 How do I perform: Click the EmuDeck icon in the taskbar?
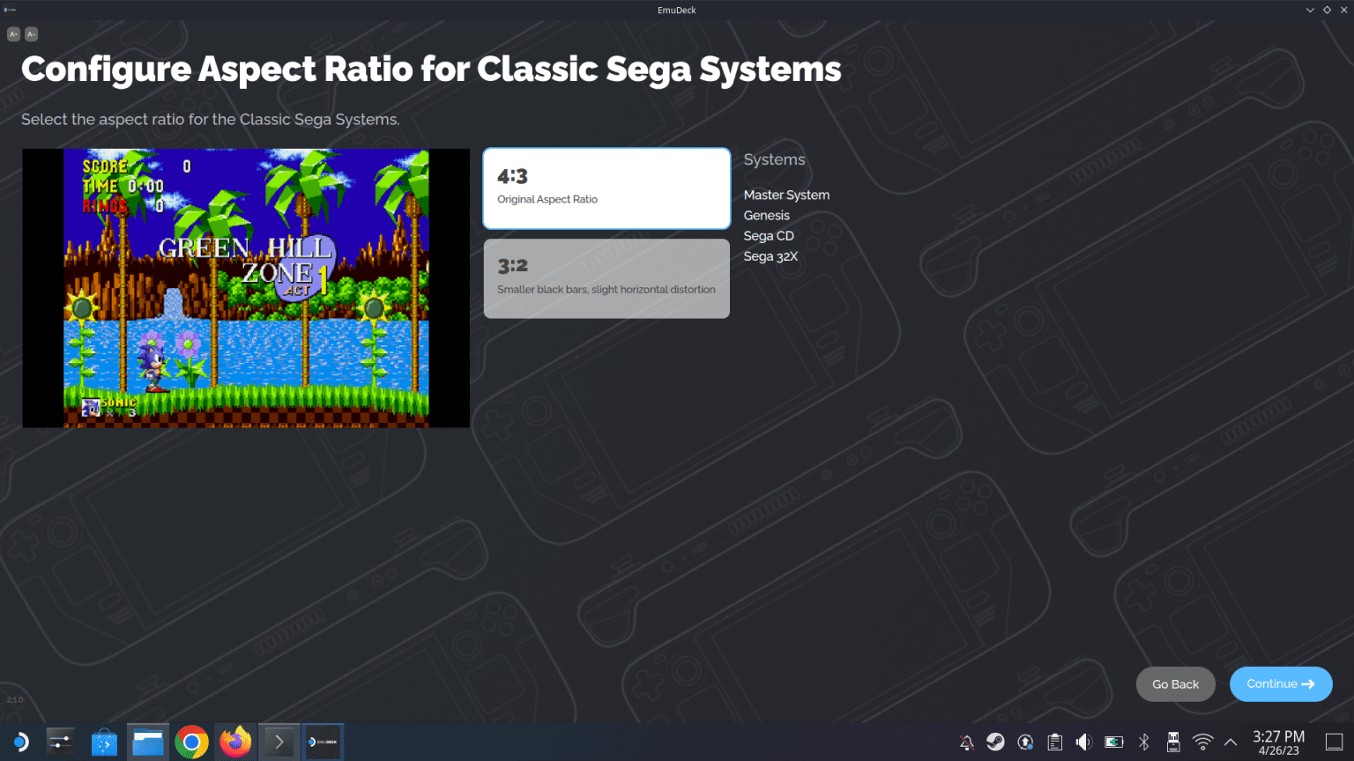click(x=323, y=741)
